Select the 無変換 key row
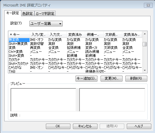This screenshot has width=155, height=133. tap(75, 40)
